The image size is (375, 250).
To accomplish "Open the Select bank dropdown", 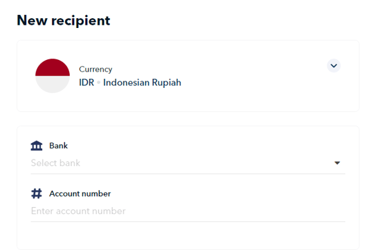I will click(187, 163).
